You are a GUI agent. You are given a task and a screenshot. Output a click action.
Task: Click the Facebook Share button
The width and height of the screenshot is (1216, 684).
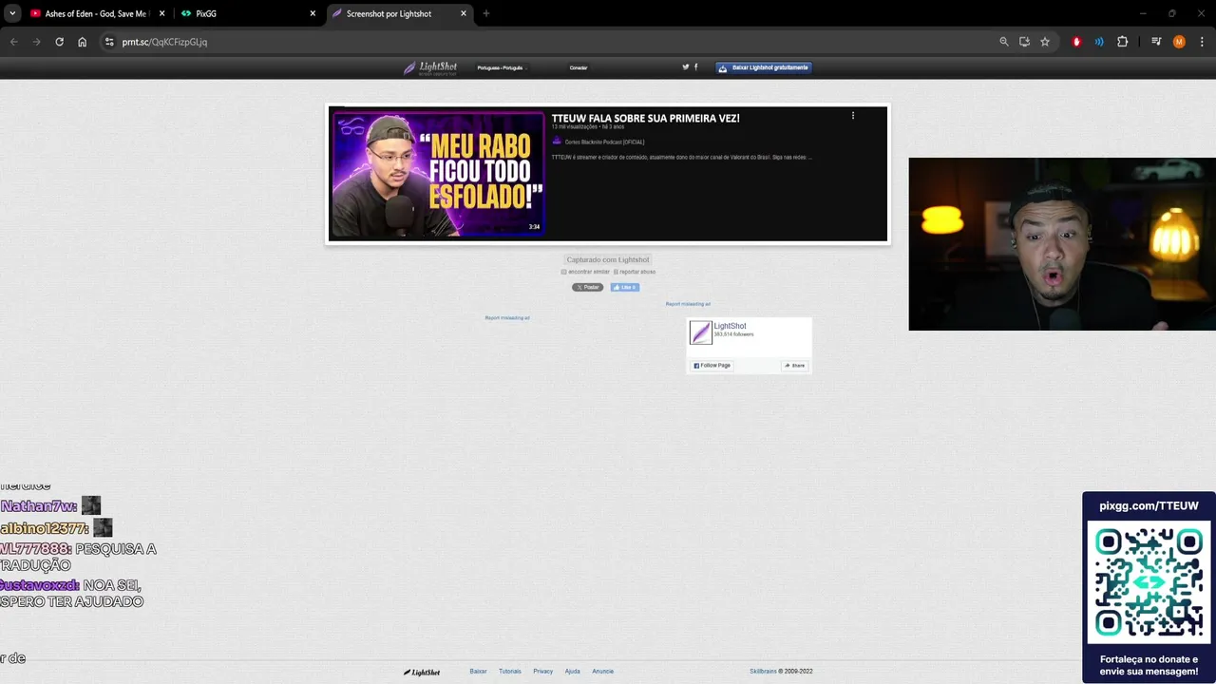(795, 366)
